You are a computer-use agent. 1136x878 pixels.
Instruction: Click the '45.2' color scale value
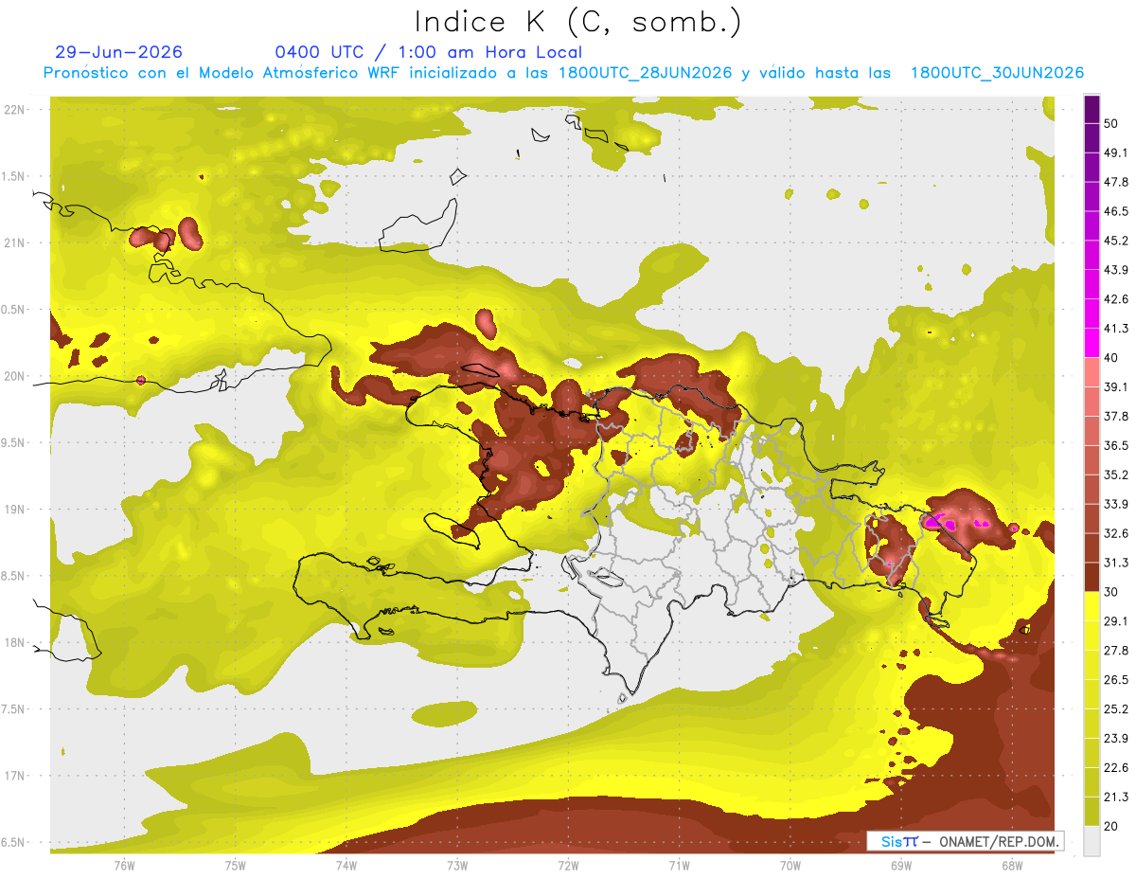click(1116, 241)
